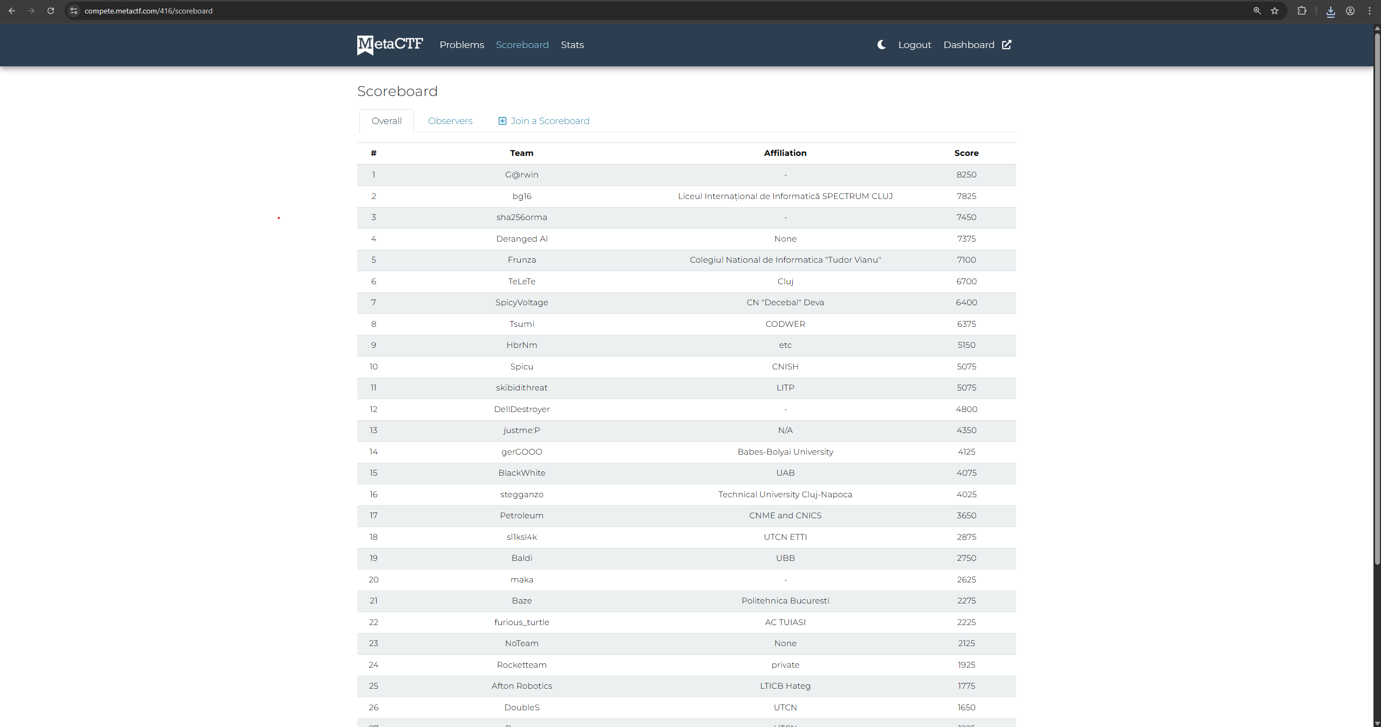The width and height of the screenshot is (1381, 727).
Task: Open Dashboard external link icon
Action: pos(1006,45)
